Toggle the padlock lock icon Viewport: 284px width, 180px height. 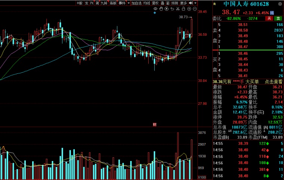pos(184,9)
